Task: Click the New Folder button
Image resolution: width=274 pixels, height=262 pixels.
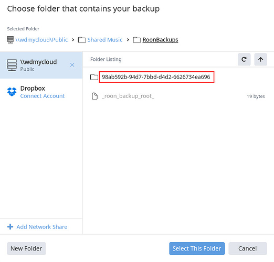Action: pyautogui.click(x=26, y=248)
